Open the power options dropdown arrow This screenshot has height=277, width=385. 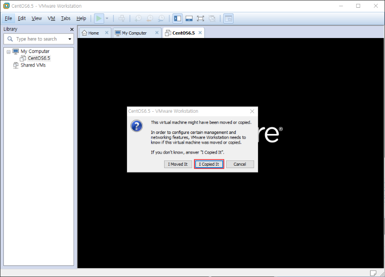107,18
